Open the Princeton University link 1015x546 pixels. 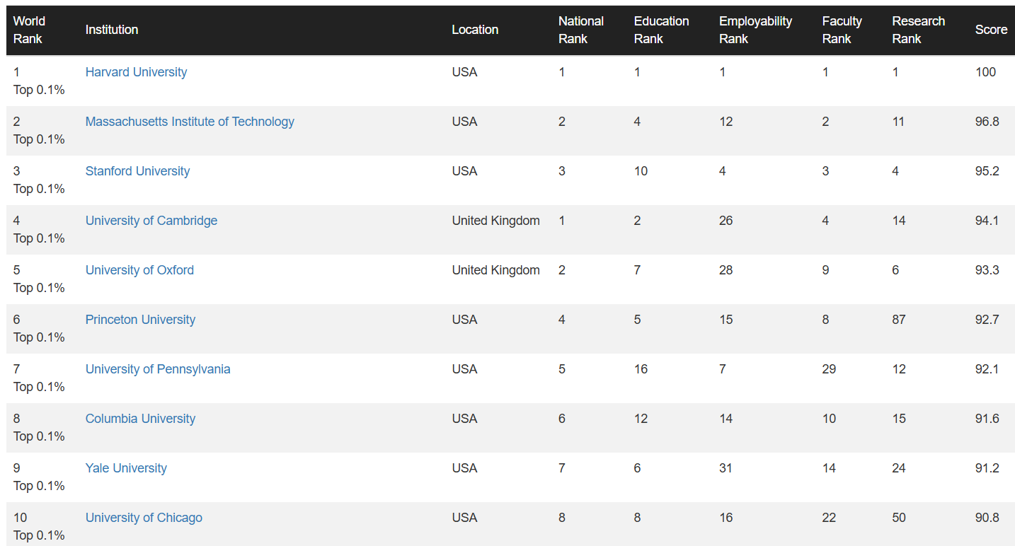(140, 320)
